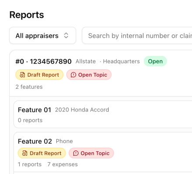Click Feature 02's Open Topic badge
Viewport: 192px width, 174px height.
click(x=91, y=153)
